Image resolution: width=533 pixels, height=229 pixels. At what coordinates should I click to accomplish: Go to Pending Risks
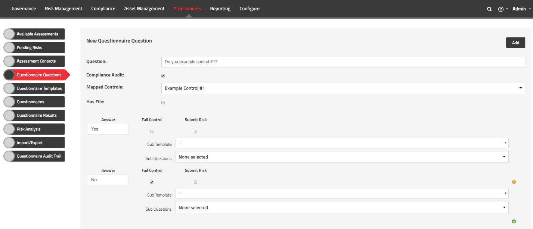pos(37,48)
